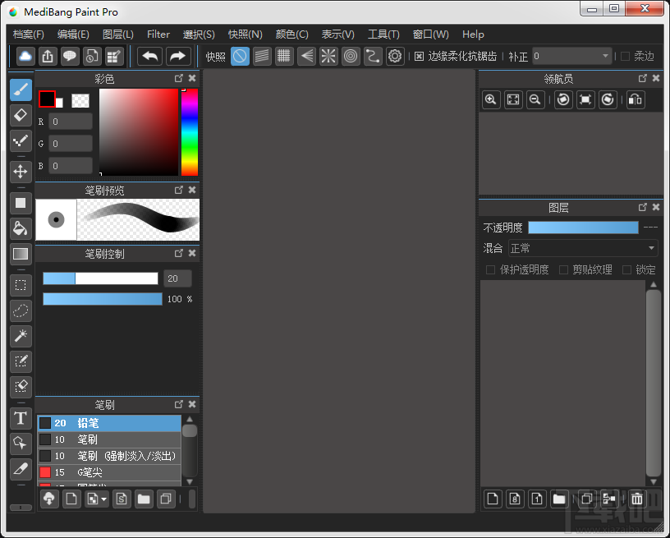This screenshot has width=670, height=538.
Task: Delete layer with the trash icon
Action: coord(636,499)
